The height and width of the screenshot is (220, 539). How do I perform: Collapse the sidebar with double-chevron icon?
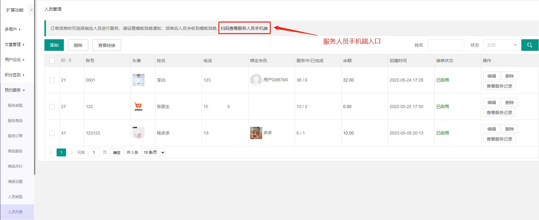click(x=31, y=10)
